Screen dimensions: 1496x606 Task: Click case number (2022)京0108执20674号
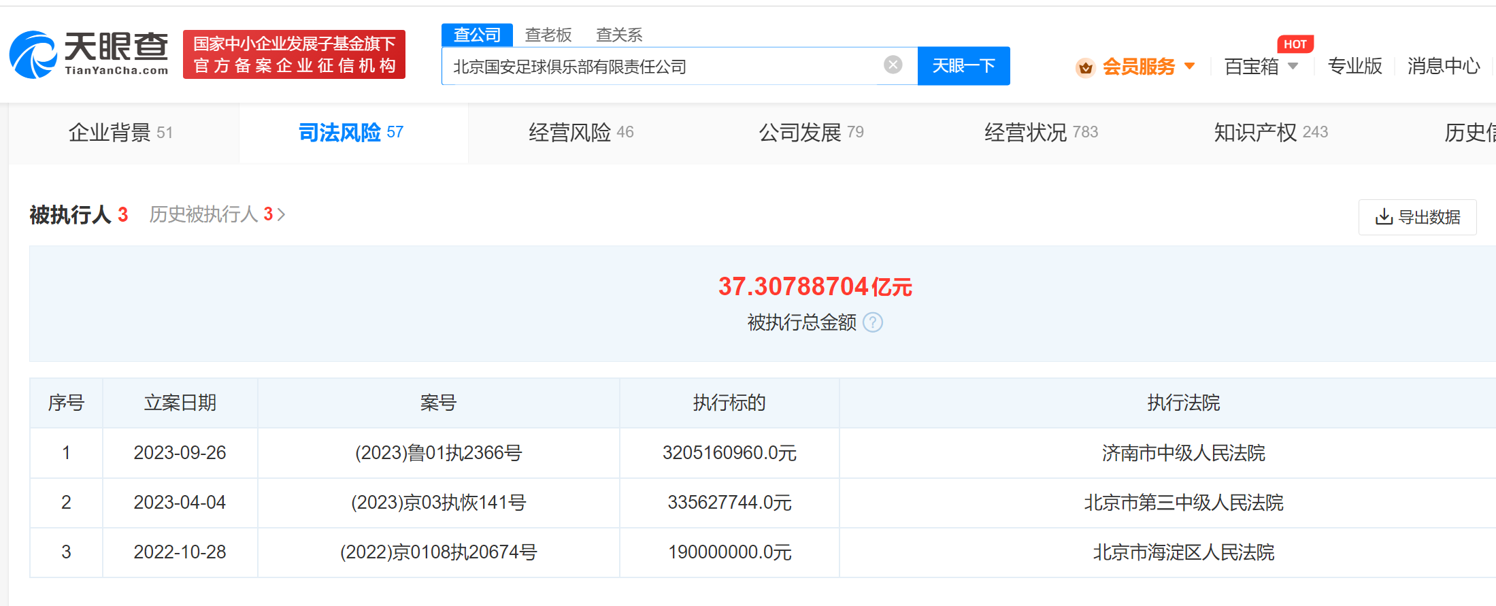(438, 552)
